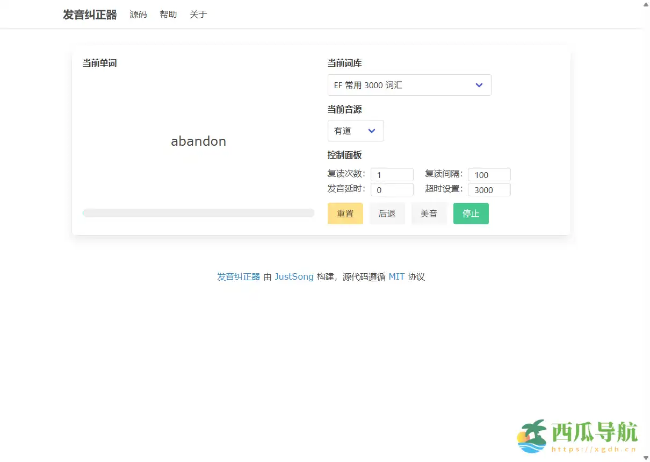Open the word list dropdown showing EF 常用 3000 词汇

pos(409,85)
